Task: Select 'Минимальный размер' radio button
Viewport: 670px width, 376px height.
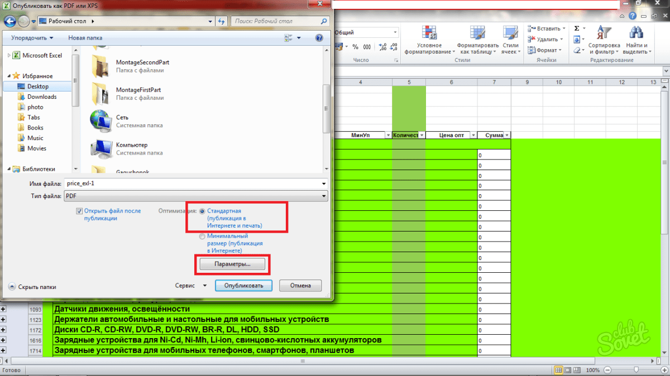Action: click(202, 237)
